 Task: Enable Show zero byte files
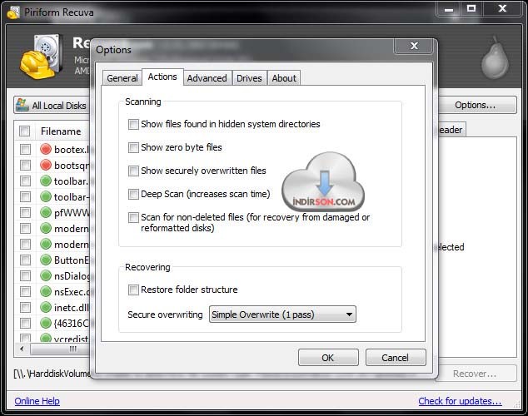tap(133, 147)
